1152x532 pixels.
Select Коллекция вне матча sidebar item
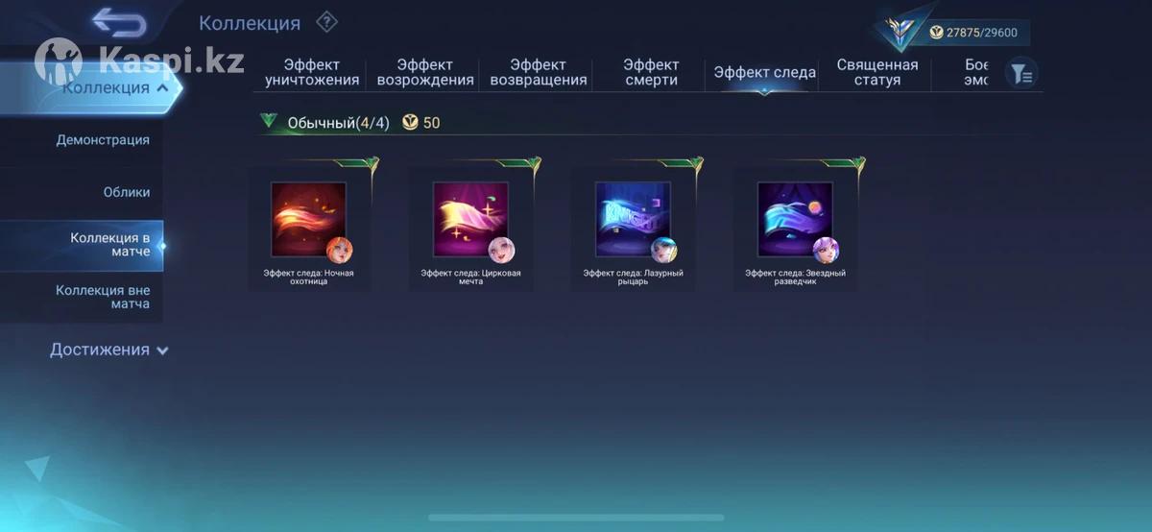coord(103,297)
